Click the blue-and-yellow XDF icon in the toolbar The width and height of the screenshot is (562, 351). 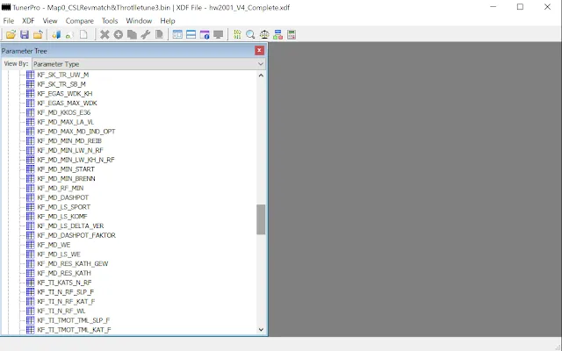coord(56,35)
